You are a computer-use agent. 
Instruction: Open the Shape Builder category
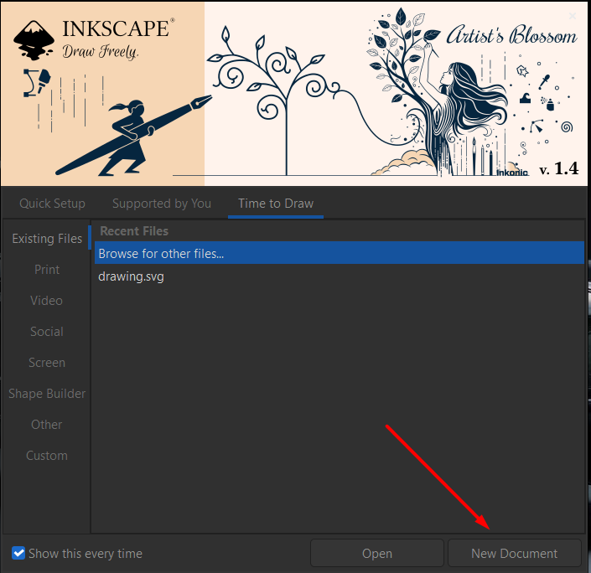click(47, 393)
